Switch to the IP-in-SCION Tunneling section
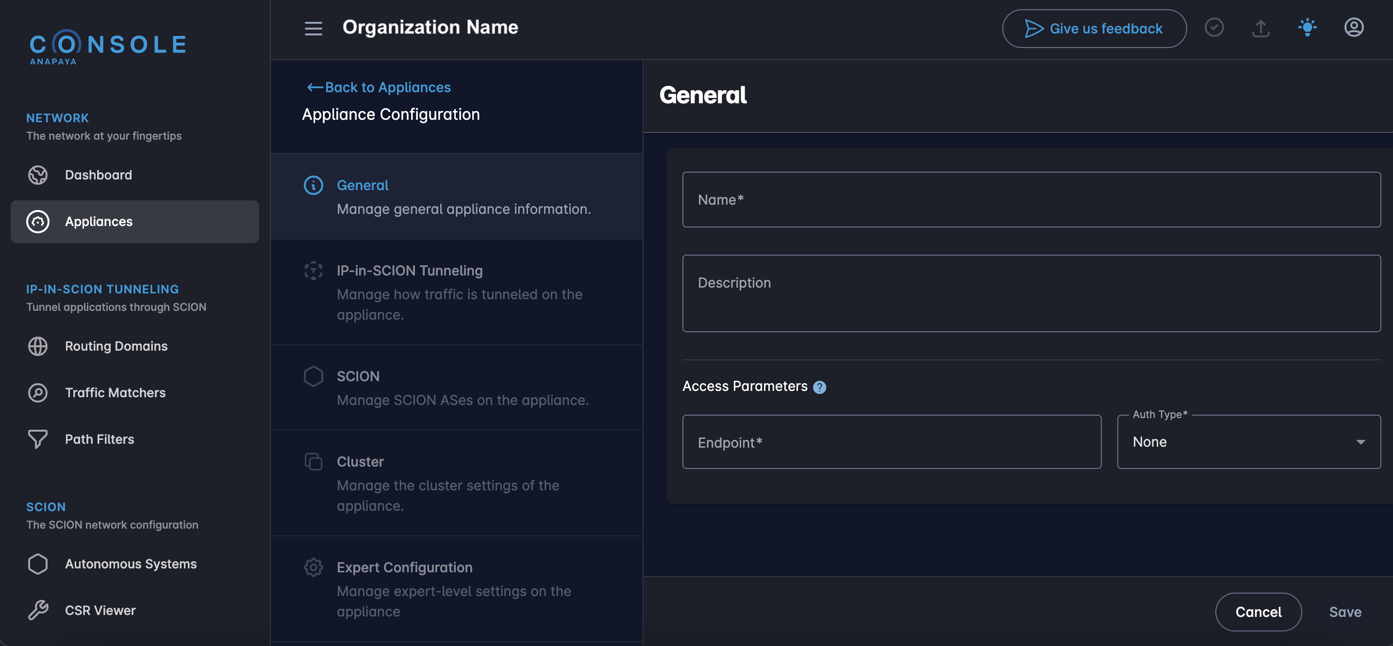This screenshot has height=646, width=1393. [x=409, y=271]
